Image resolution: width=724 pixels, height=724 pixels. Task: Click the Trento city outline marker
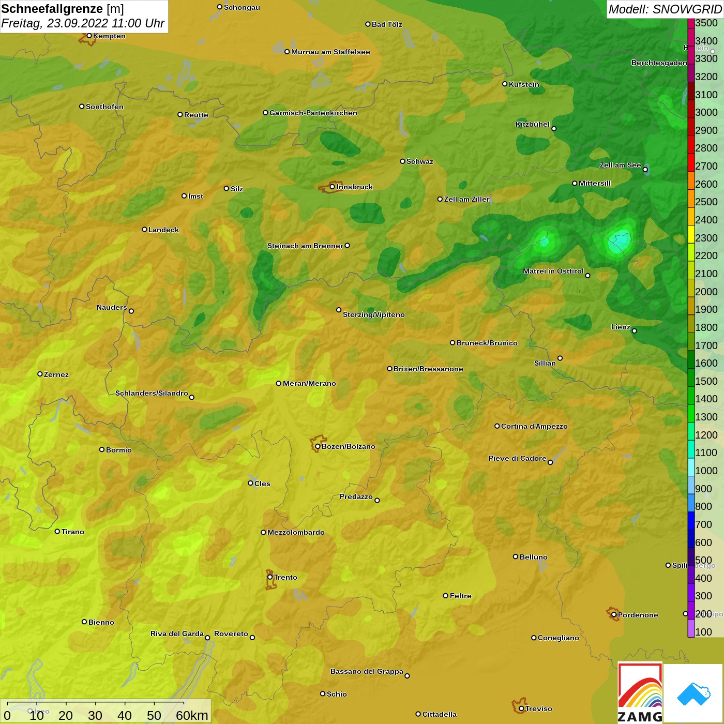tap(270, 580)
